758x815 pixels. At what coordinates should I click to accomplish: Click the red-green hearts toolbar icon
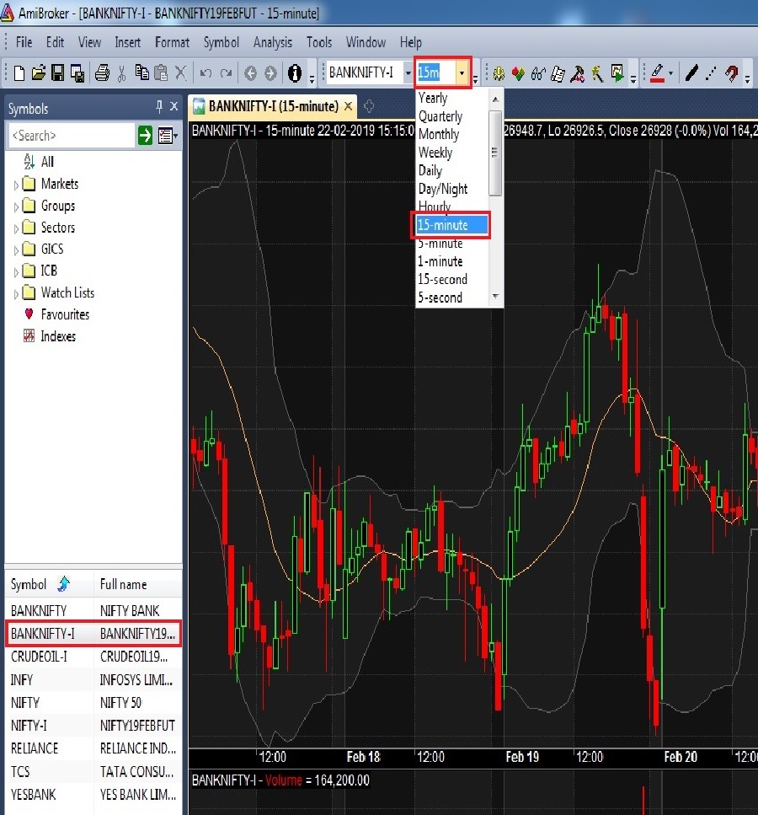click(x=518, y=73)
